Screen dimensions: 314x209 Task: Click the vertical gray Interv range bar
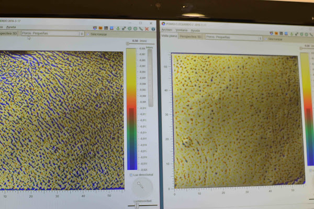pos(150,78)
